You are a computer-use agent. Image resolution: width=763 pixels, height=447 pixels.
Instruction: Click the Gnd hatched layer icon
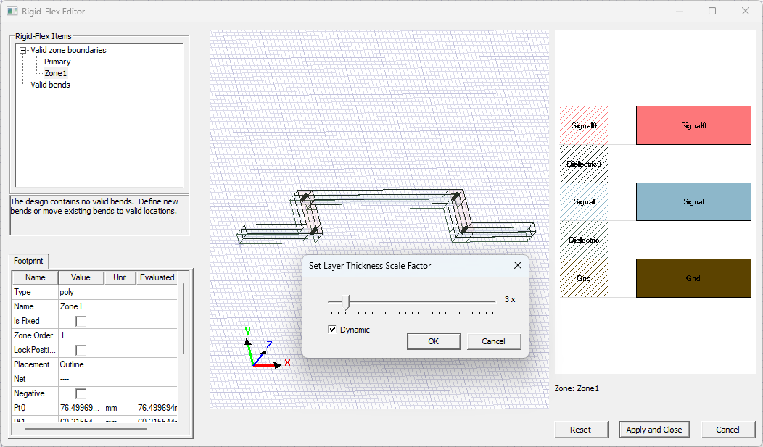(584, 278)
